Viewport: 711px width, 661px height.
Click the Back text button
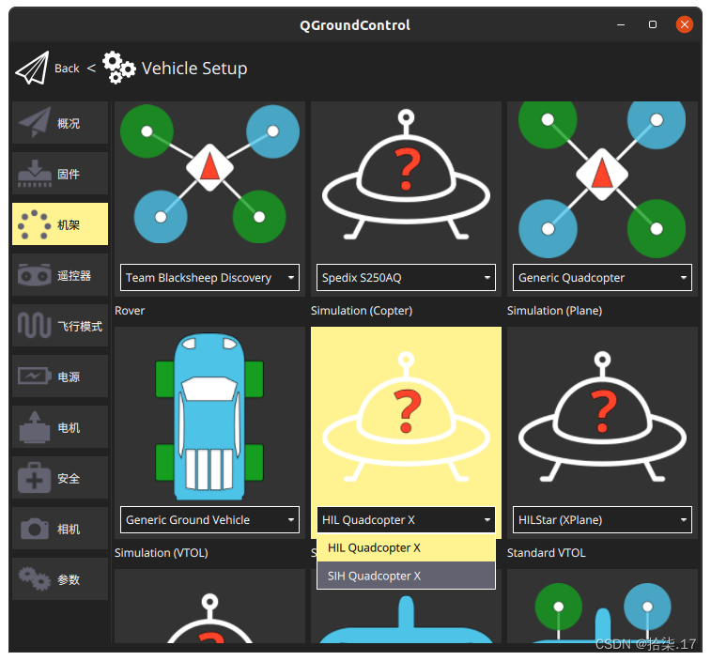[67, 69]
